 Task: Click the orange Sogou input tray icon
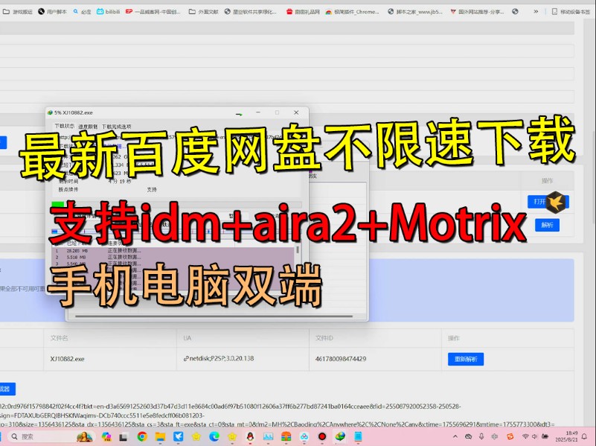[x=510, y=436]
